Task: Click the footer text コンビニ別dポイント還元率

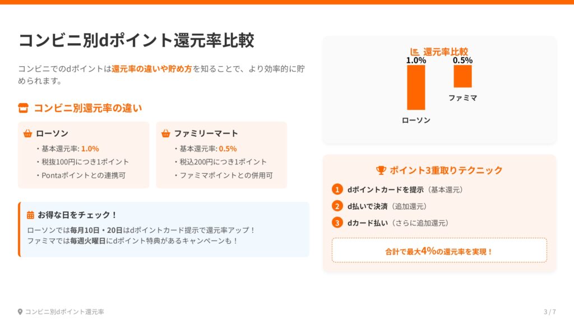Action: click(64, 312)
